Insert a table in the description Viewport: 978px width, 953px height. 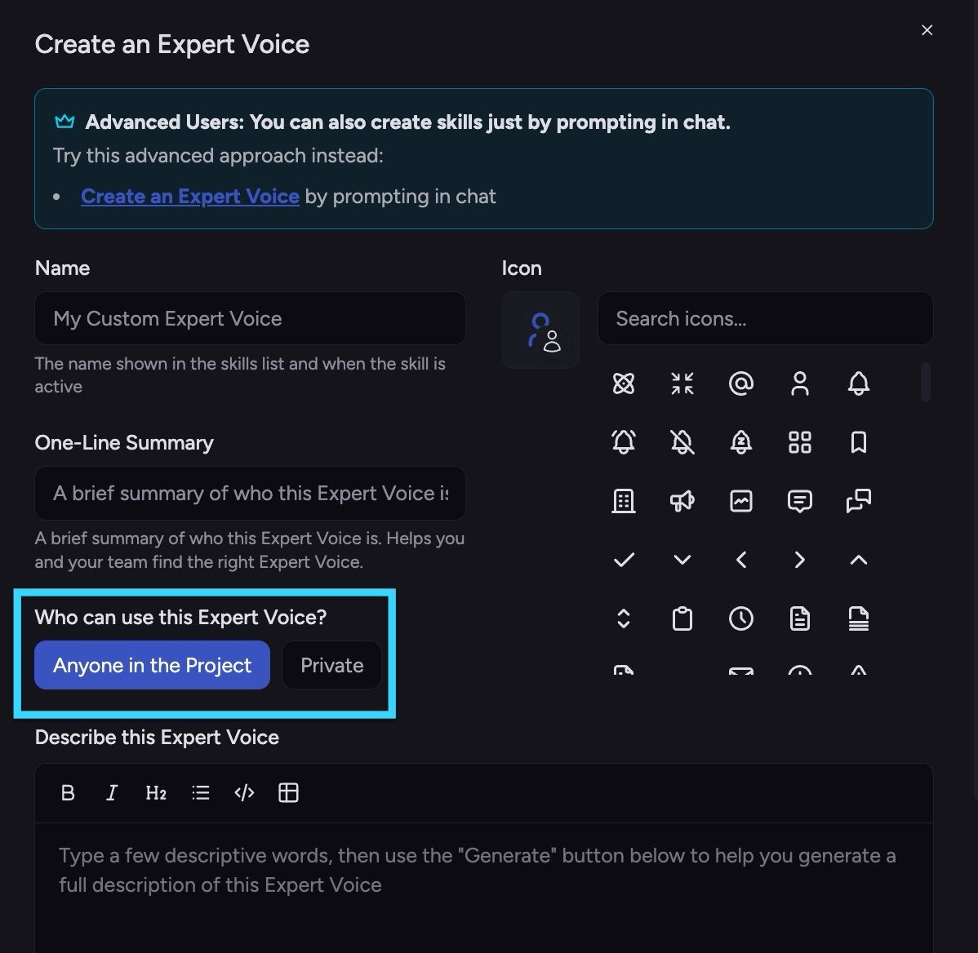coord(288,793)
